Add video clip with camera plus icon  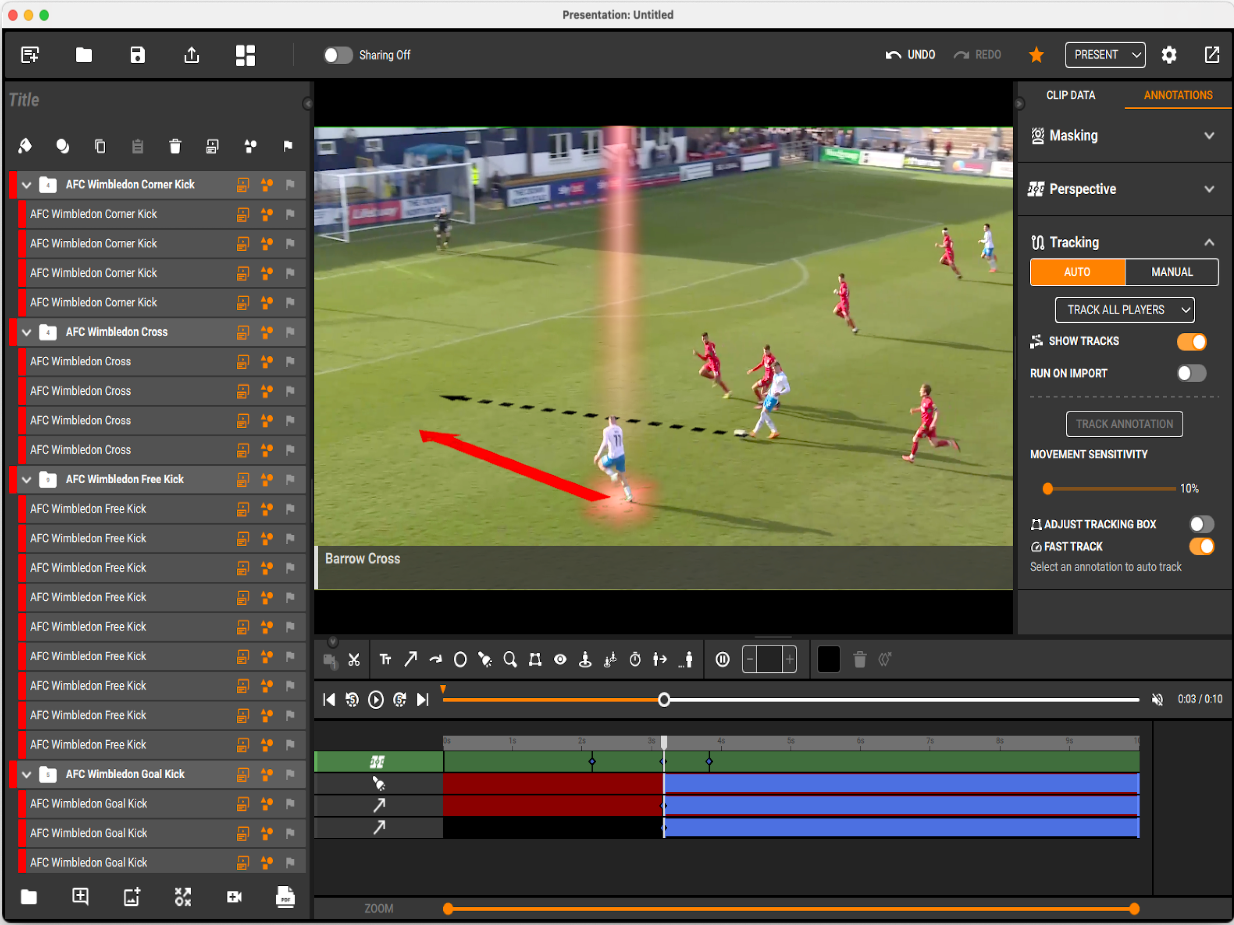click(234, 897)
